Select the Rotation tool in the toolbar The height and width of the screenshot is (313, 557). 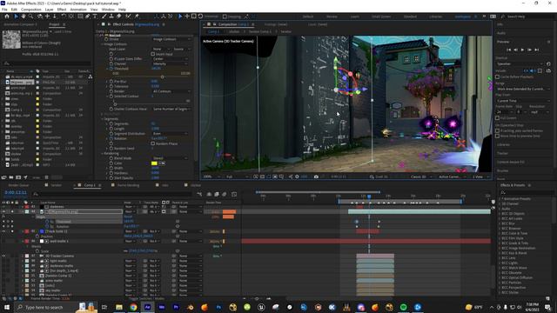click(x=64, y=17)
